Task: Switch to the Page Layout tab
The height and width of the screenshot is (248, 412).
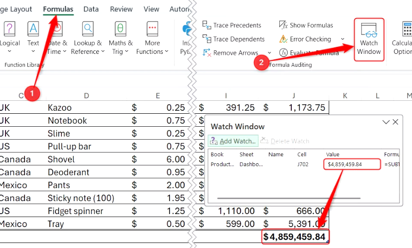Action: pos(16,9)
